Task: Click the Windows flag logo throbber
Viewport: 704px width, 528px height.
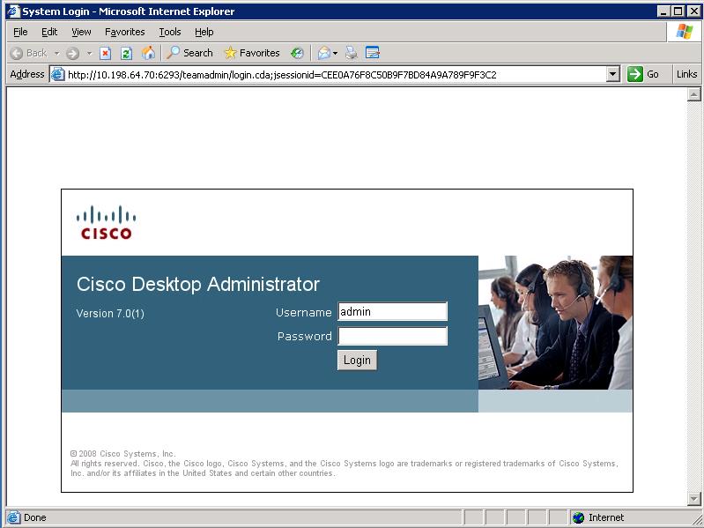Action: (x=685, y=32)
